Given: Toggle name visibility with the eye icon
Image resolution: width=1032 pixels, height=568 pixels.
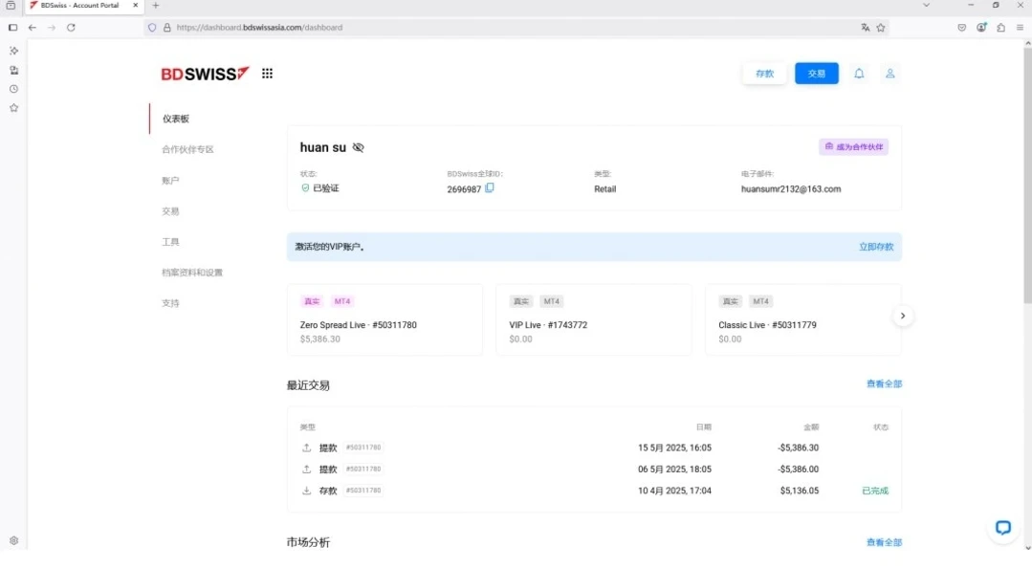Looking at the screenshot, I should 359,147.
